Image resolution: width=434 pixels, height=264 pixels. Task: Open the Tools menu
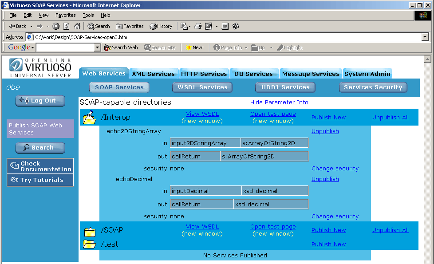[x=88, y=15]
